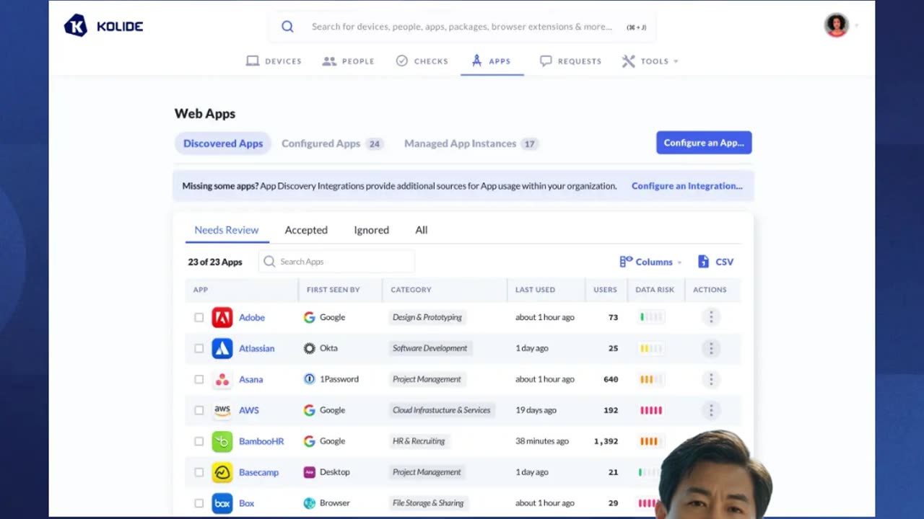The height and width of the screenshot is (519, 924).
Task: Click the Kolide logo
Action: [x=103, y=27]
